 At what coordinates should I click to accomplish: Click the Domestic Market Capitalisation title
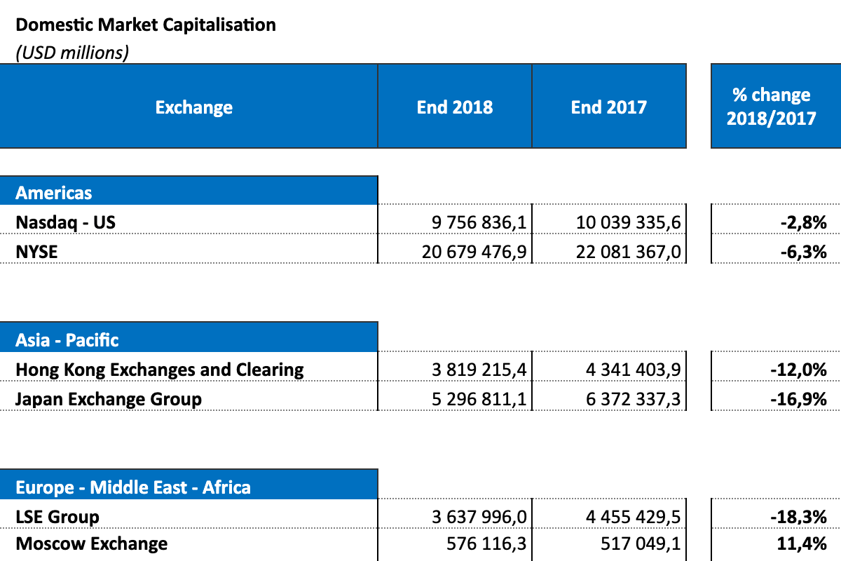[x=146, y=25]
